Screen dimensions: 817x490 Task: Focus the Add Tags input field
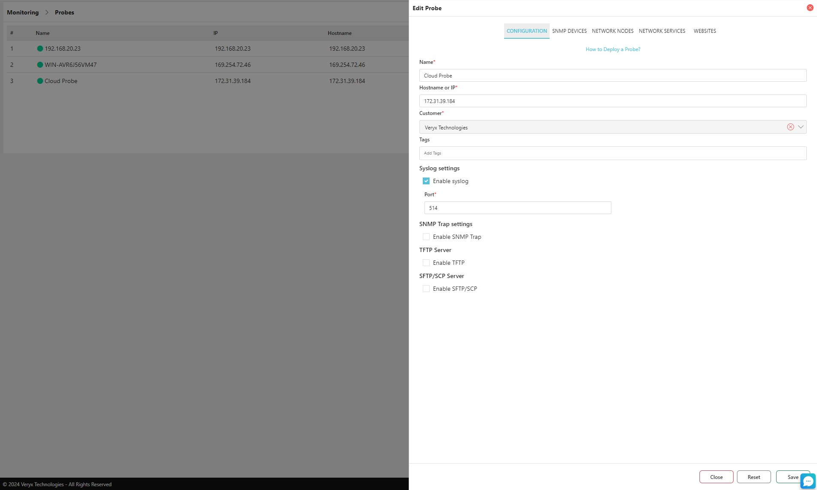pyautogui.click(x=612, y=153)
